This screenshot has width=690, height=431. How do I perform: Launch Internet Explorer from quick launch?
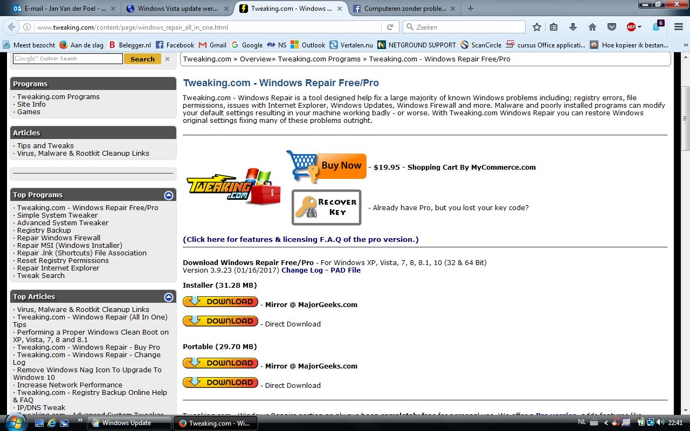(x=52, y=423)
